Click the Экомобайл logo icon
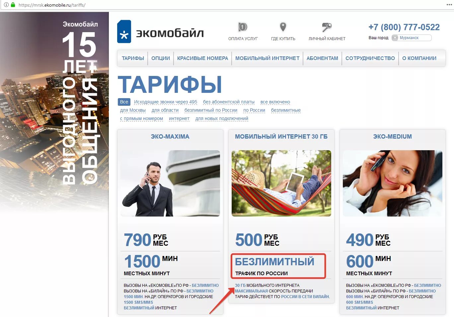 click(124, 32)
